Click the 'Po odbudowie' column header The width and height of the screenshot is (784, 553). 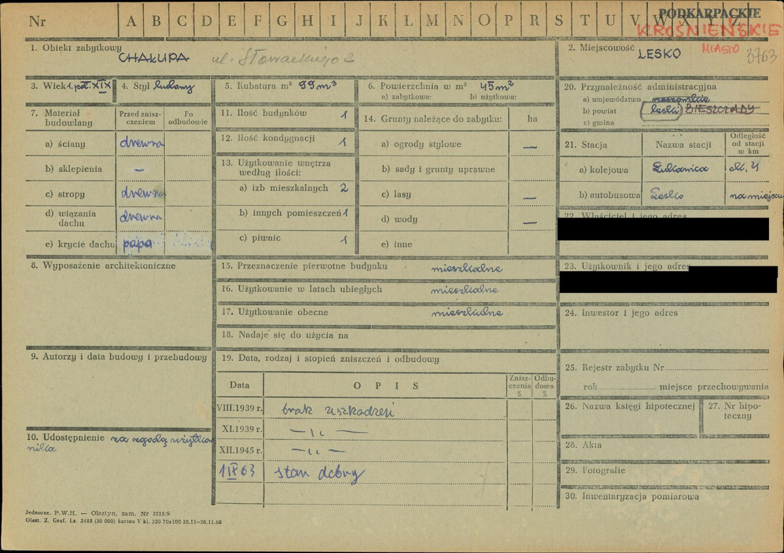tap(188, 118)
